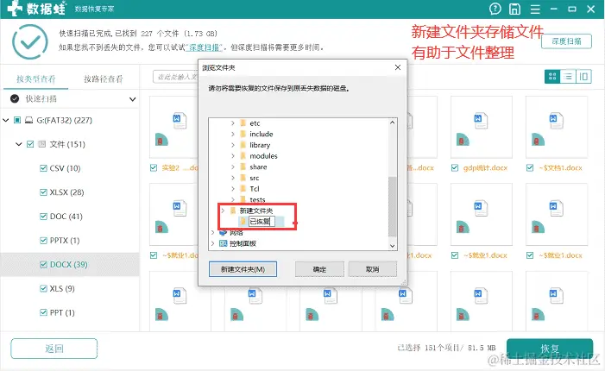
Task: Uncheck the DOC (41) checkbox
Action: click(43, 217)
